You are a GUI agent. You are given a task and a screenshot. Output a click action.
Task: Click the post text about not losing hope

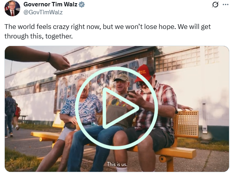108,31
